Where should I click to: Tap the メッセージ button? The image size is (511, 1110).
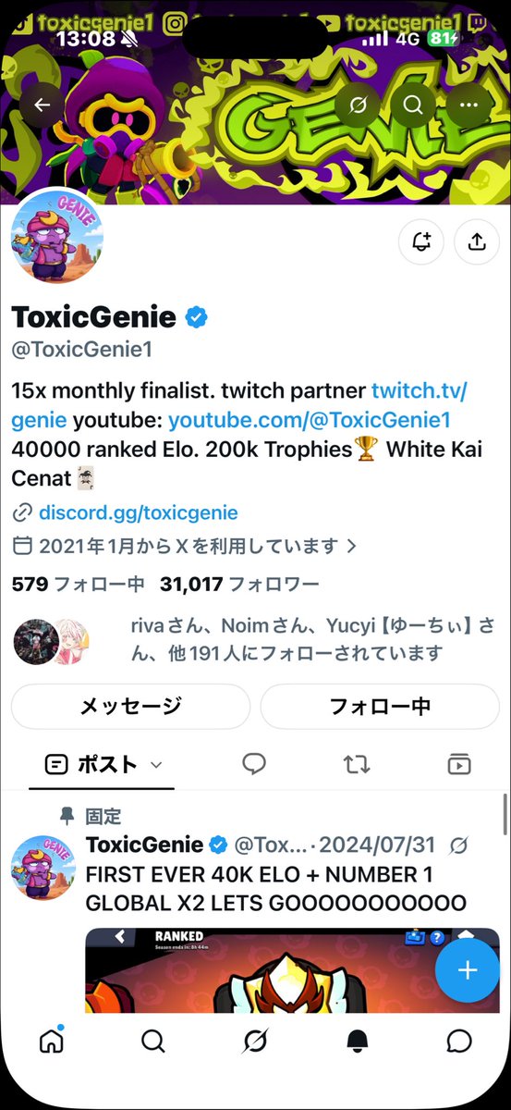pos(130,707)
